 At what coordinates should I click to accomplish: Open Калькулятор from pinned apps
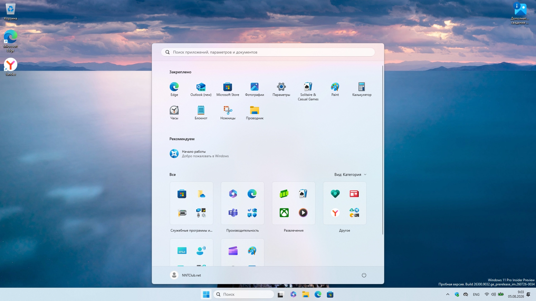click(x=362, y=89)
